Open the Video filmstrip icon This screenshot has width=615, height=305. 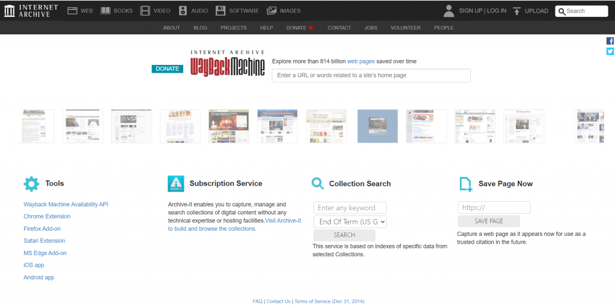coord(145,11)
